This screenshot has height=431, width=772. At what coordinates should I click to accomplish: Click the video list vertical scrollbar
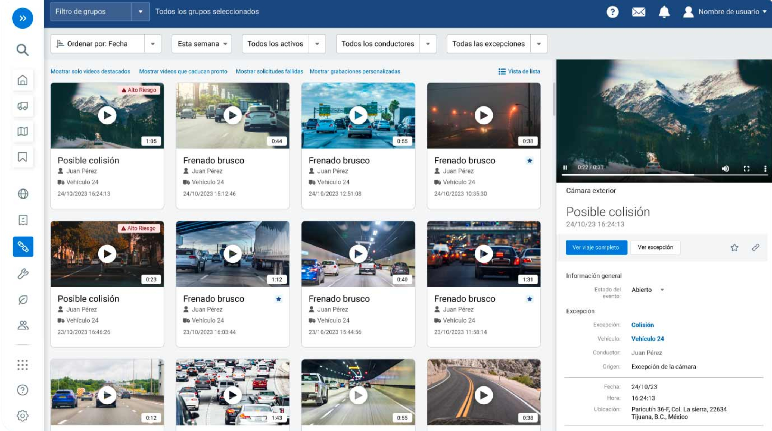click(554, 99)
